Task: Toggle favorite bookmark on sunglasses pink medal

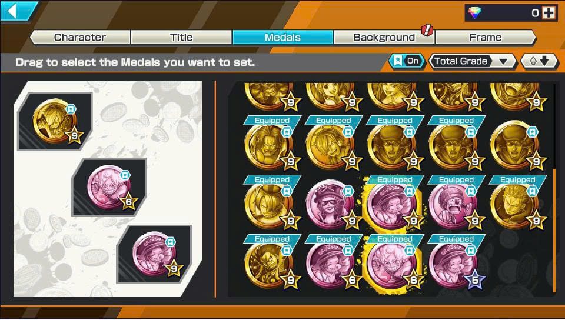Action: click(348, 191)
